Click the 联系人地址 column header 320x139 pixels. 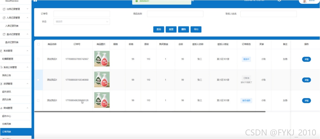[223, 44]
